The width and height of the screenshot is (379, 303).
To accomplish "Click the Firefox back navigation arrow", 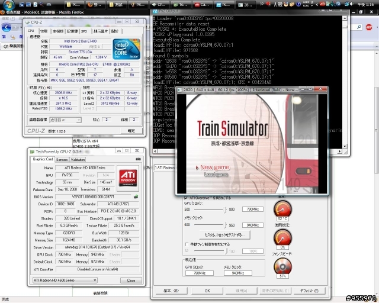I will pyautogui.click(x=8, y=26).
